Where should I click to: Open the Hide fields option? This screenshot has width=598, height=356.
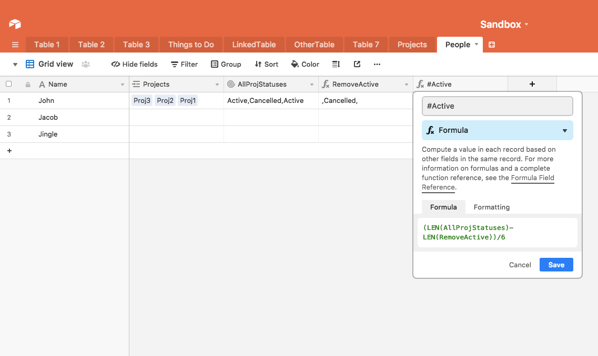[134, 64]
